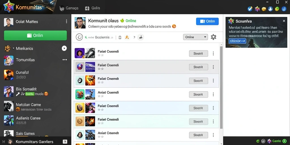Click the gold coin icon in the top-right tray

coord(264,9)
